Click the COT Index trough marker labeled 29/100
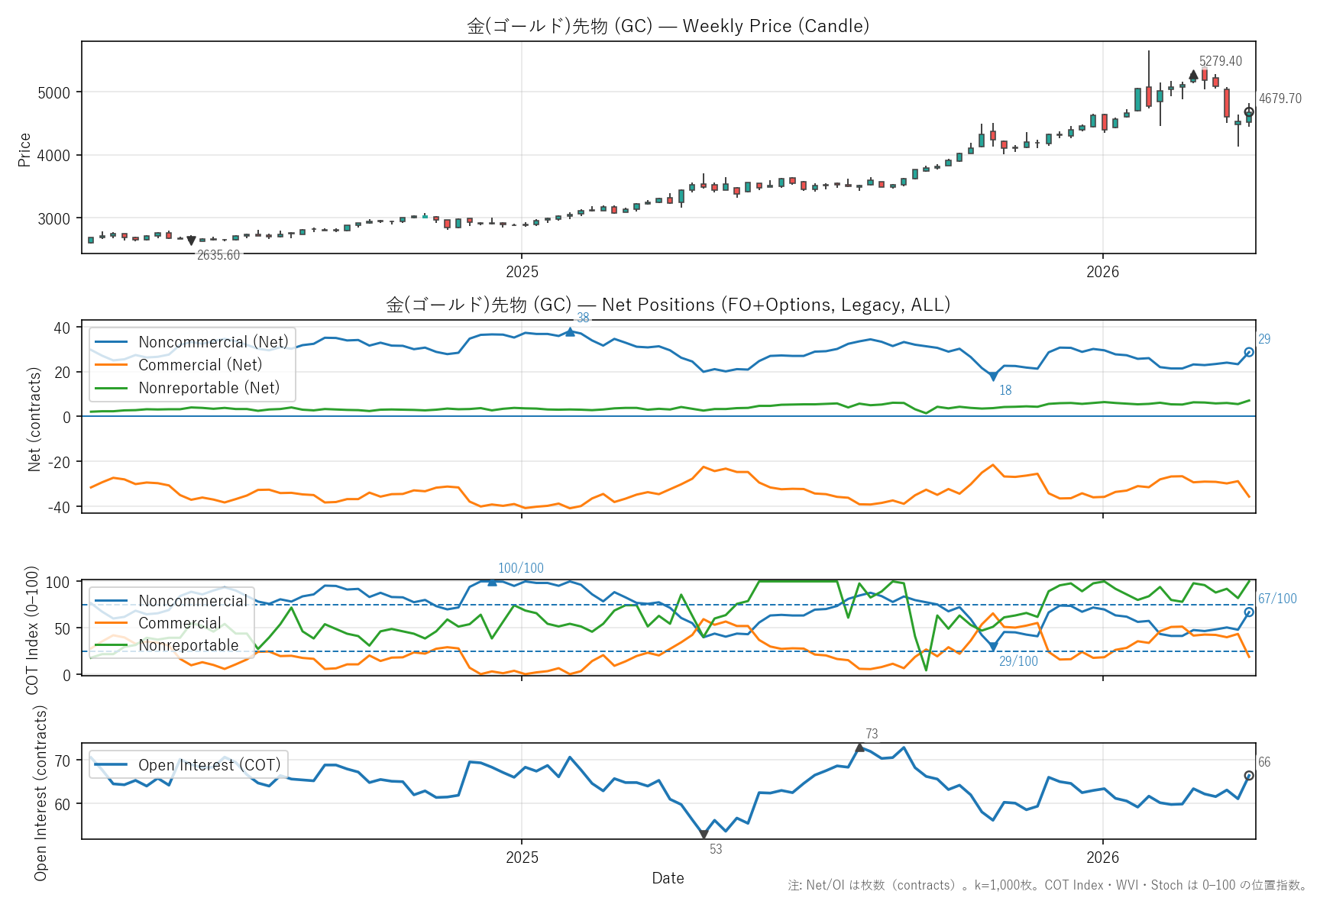This screenshot has height=901, width=1320. (x=993, y=647)
